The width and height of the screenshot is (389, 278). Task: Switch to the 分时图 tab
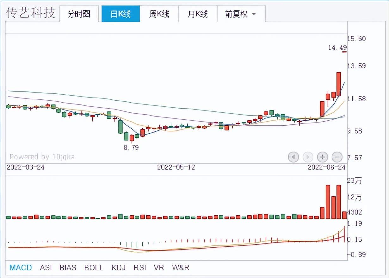coord(79,14)
